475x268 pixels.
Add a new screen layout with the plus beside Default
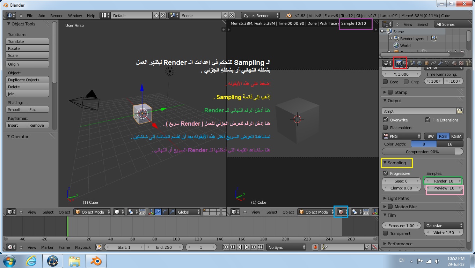[x=156, y=15]
